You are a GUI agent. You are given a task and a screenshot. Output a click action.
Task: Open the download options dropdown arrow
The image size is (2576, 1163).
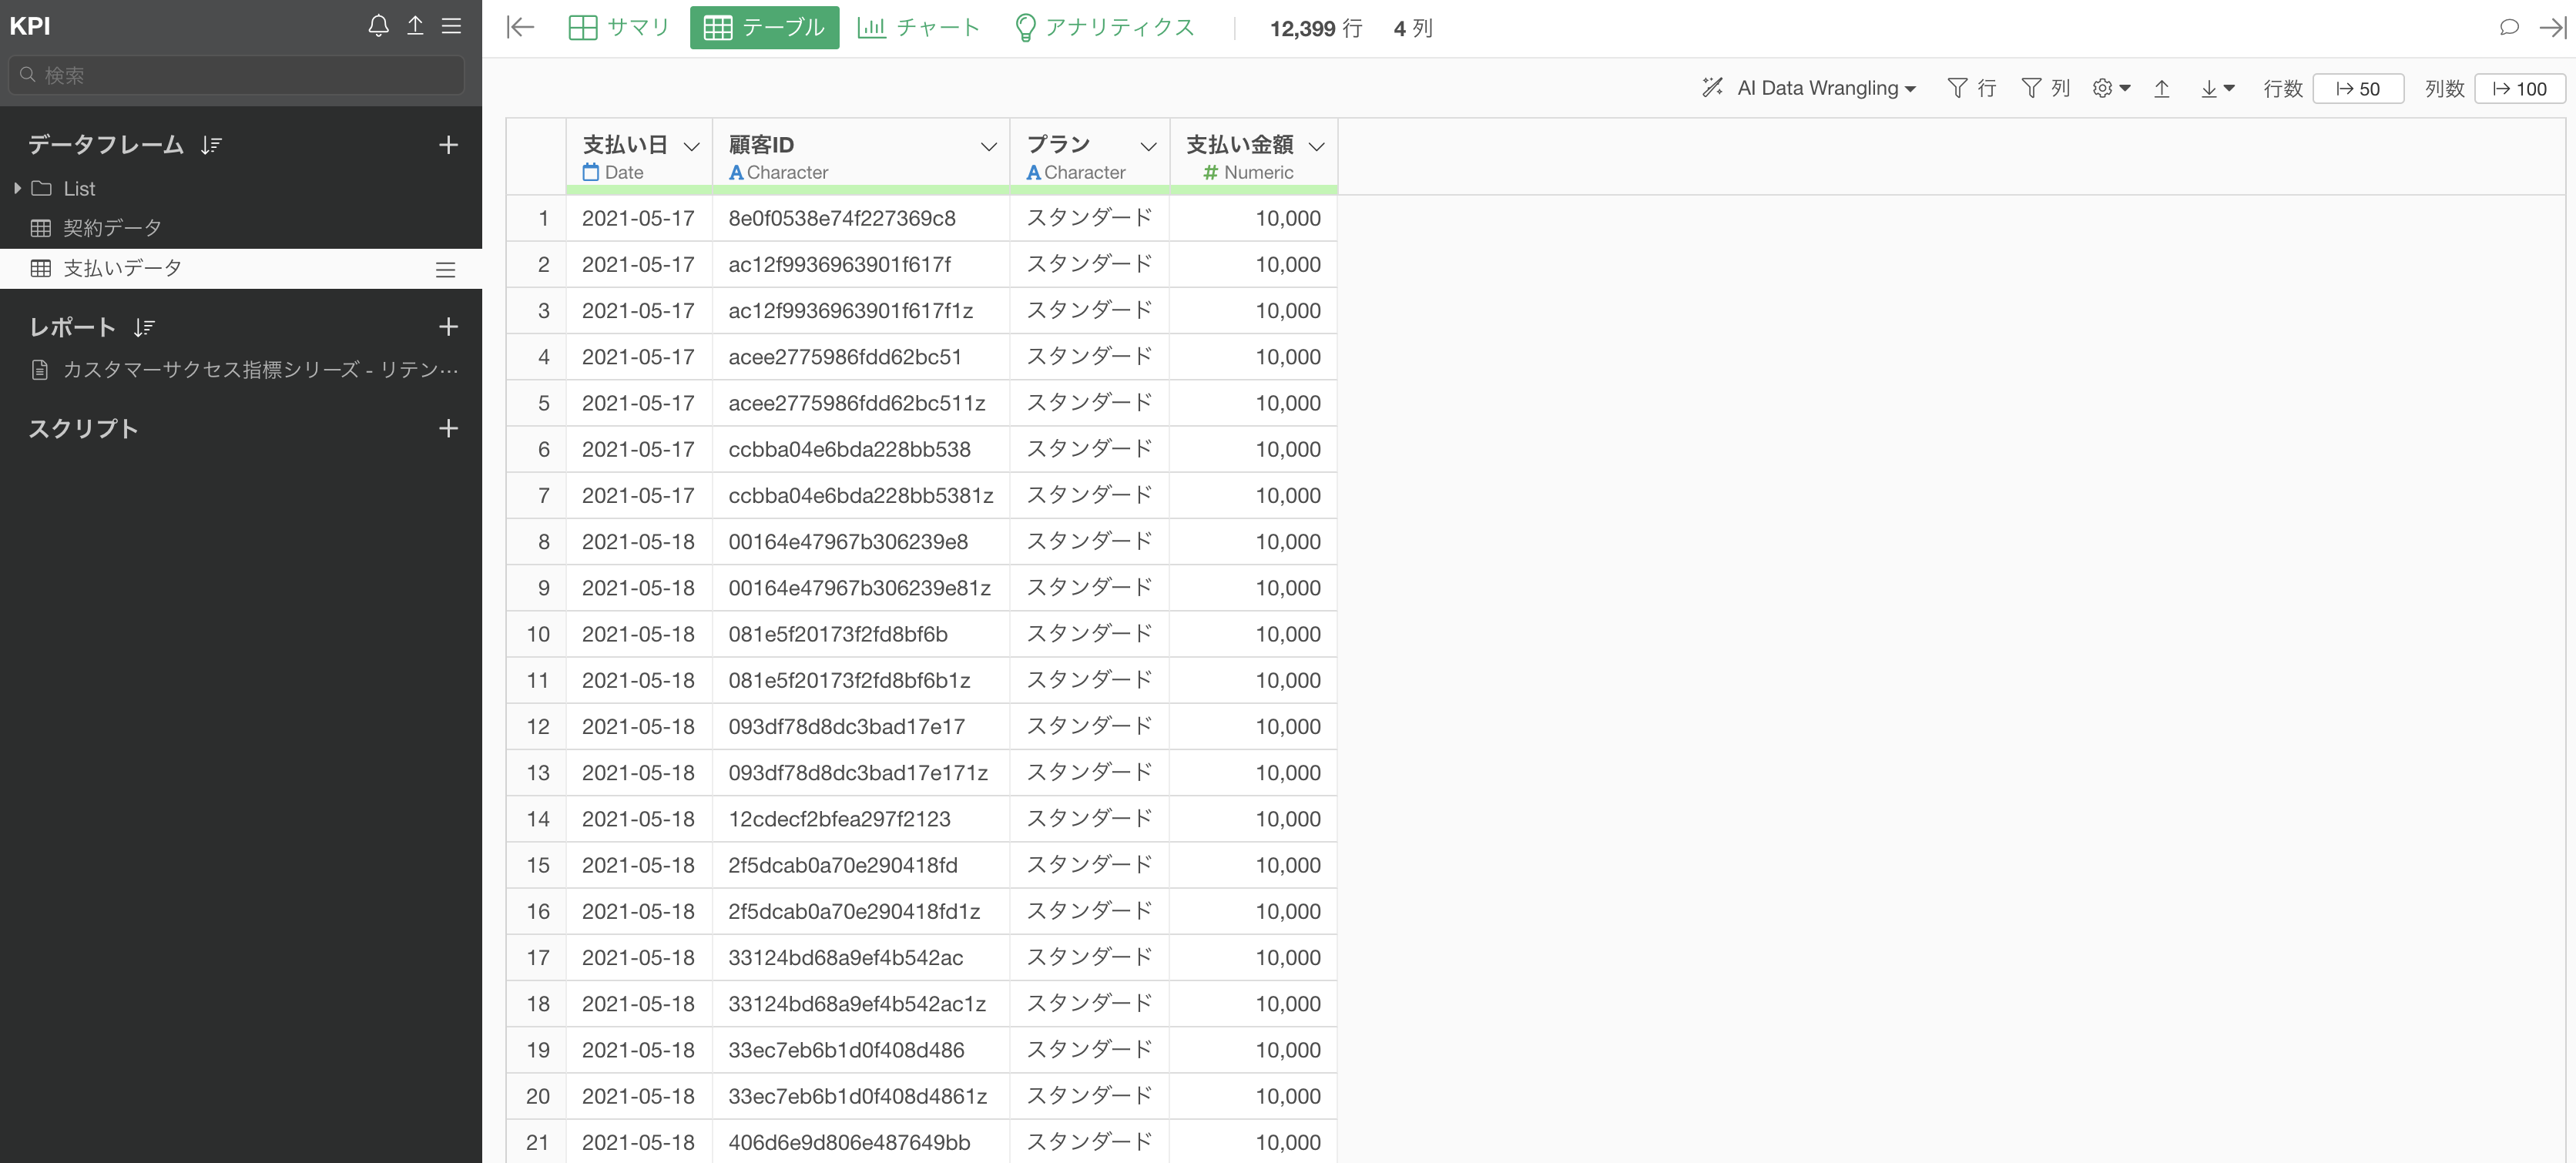point(2229,88)
